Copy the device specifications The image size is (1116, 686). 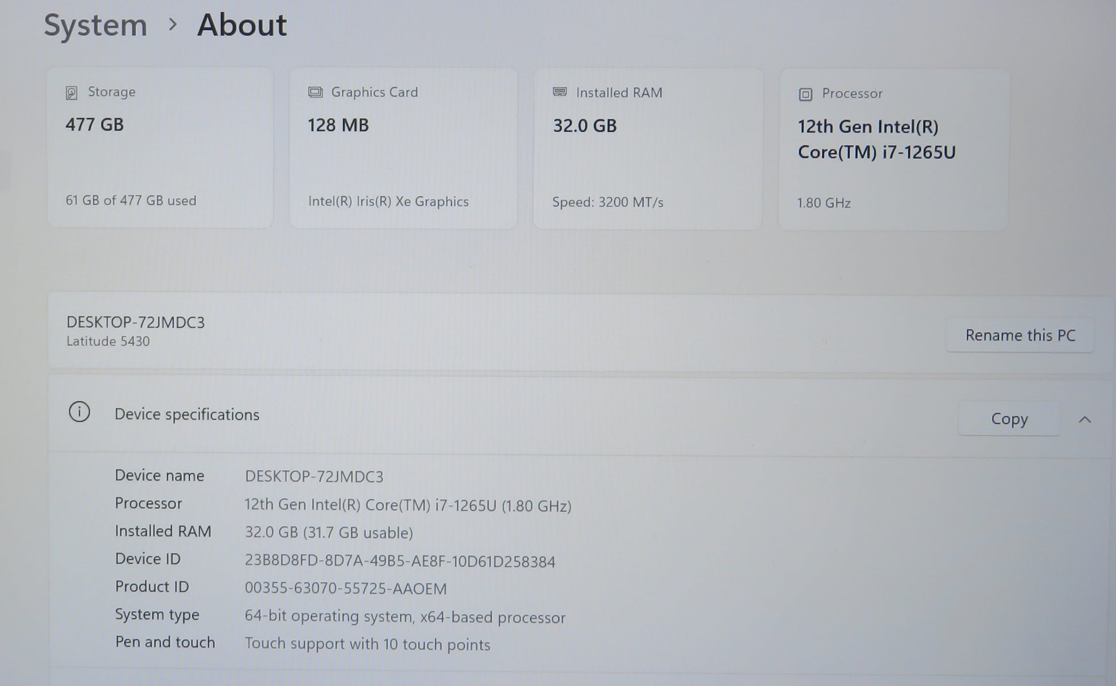tap(1009, 419)
